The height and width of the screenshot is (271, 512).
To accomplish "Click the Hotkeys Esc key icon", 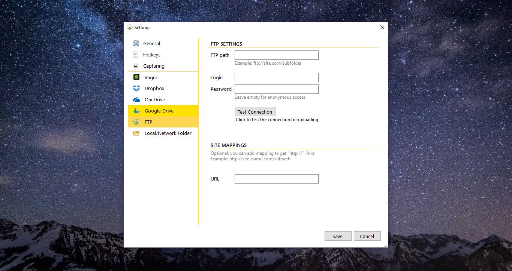I will pos(136,55).
